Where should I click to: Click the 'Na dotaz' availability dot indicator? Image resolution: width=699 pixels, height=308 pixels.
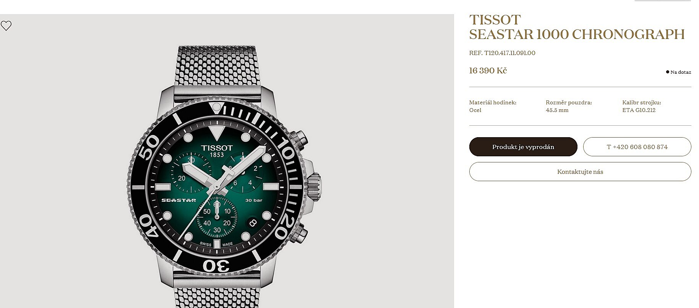tap(668, 72)
